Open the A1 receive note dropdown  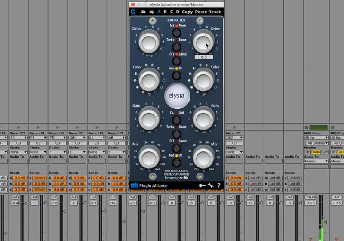(x=97, y=138)
